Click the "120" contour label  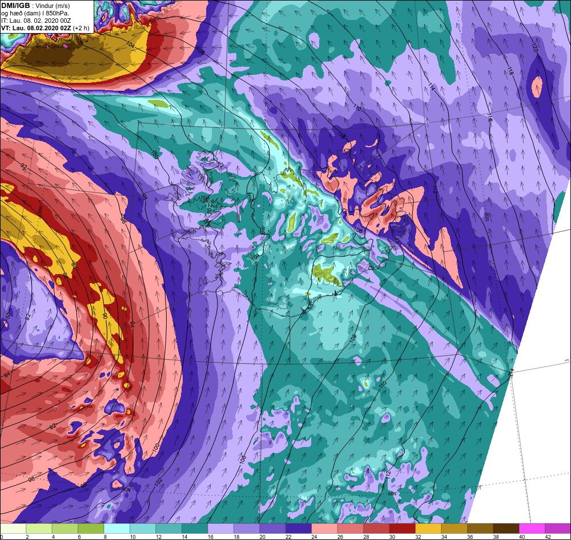tap(534, 47)
